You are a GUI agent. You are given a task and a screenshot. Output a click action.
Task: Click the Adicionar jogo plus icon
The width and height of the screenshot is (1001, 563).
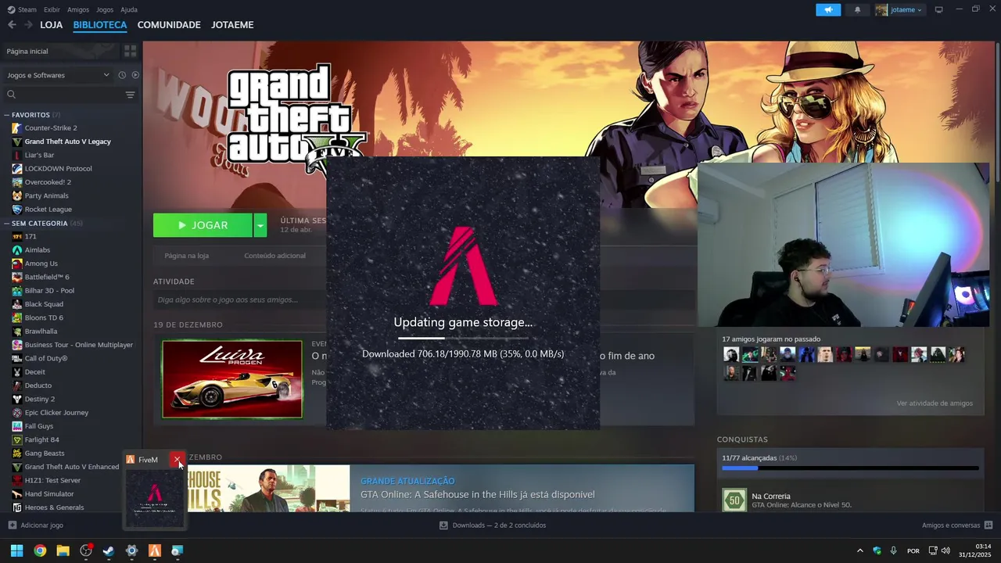12,525
